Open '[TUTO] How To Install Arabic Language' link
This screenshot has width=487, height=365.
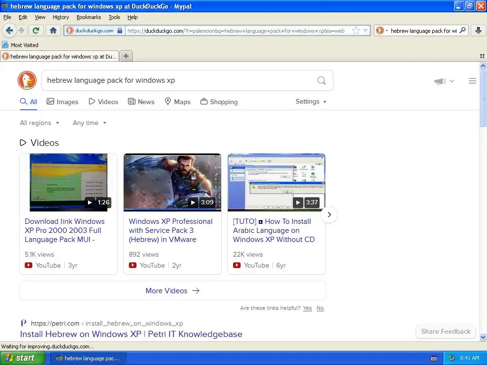pyautogui.click(x=273, y=231)
